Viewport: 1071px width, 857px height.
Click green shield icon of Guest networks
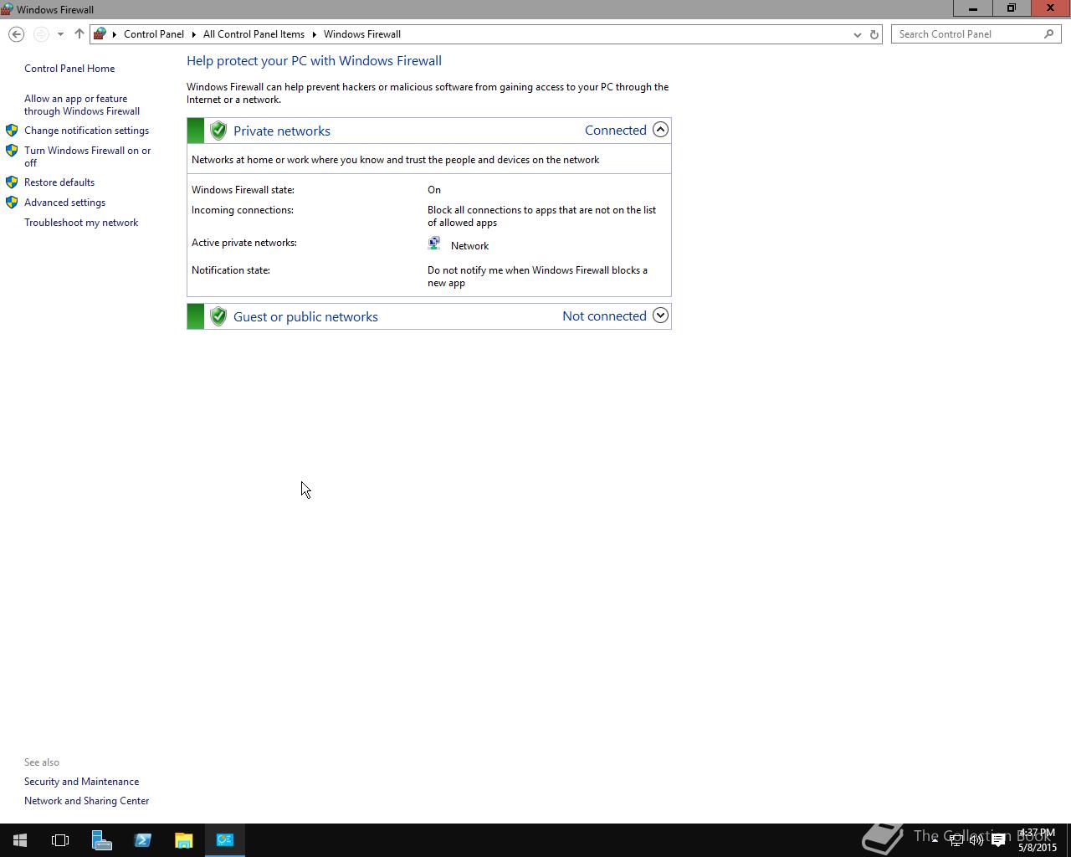(218, 316)
